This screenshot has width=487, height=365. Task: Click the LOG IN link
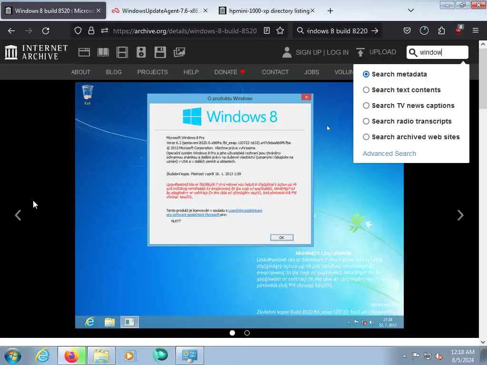pos(338,52)
